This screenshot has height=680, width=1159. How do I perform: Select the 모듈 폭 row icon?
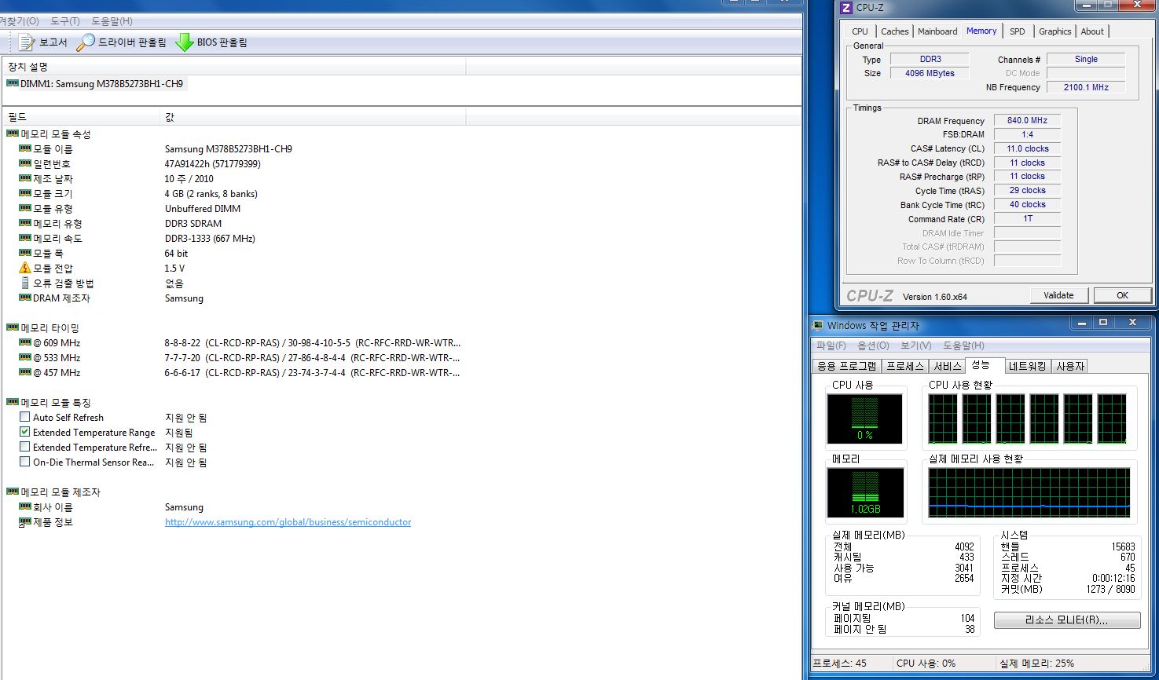[25, 253]
